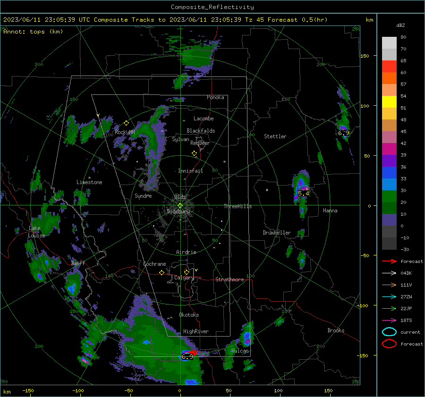Click the red forecast ellipse legend icon
Viewport: 425px width, 397px height.
389,344
